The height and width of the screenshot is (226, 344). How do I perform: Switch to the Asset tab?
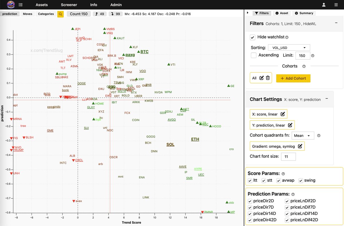282,13
